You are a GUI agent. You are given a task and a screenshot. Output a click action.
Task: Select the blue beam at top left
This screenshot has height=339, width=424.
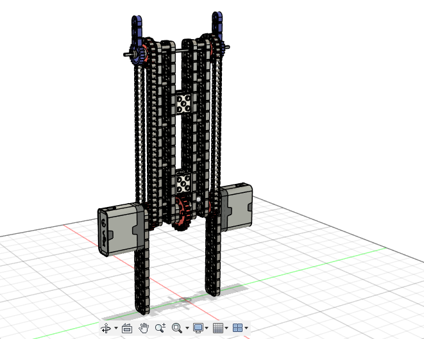pos(137,31)
